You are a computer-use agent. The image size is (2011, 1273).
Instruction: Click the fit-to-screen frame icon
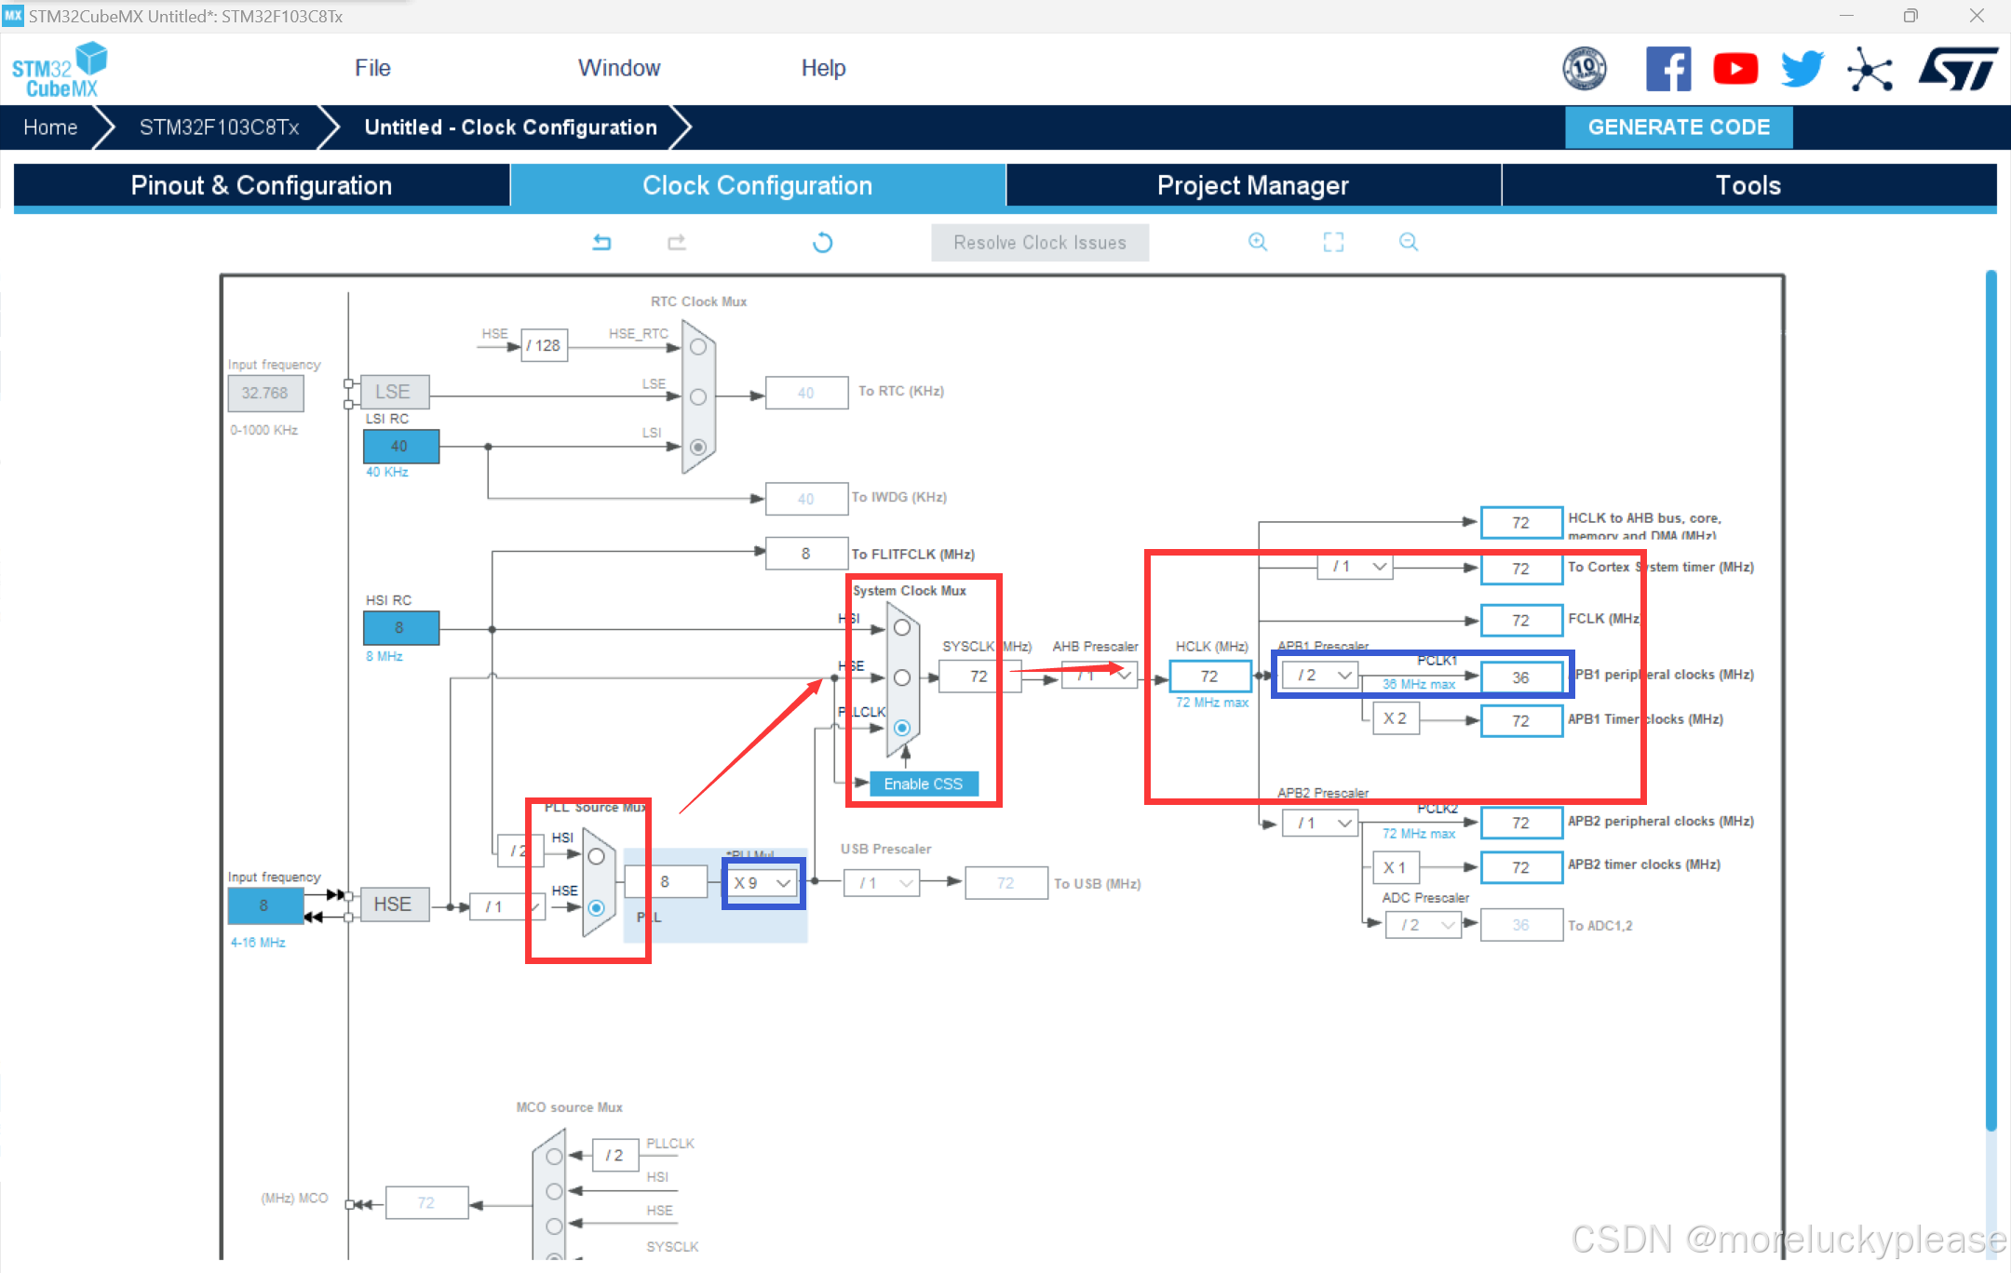1333,242
